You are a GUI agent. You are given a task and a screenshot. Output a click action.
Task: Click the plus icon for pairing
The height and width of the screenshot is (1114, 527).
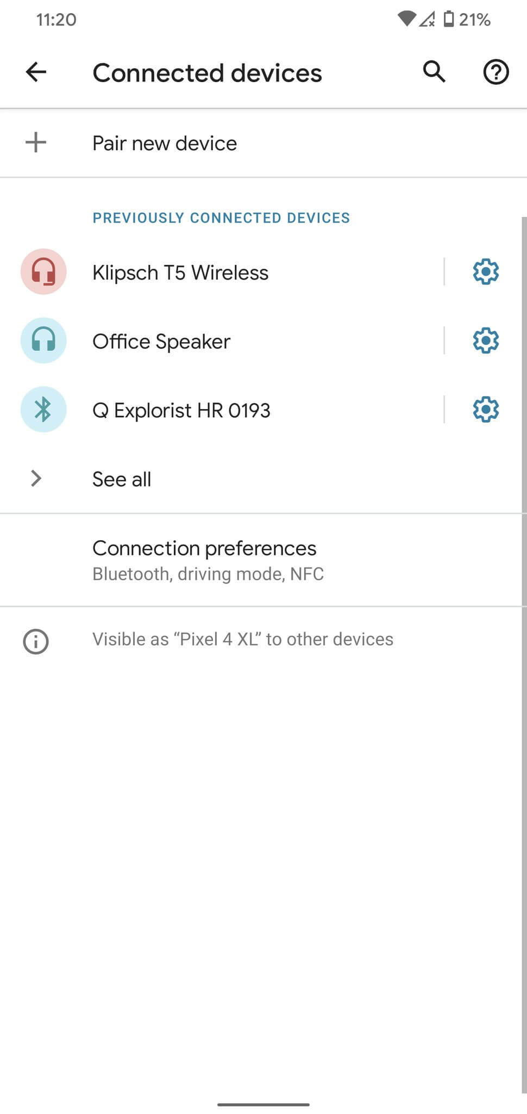click(x=36, y=143)
